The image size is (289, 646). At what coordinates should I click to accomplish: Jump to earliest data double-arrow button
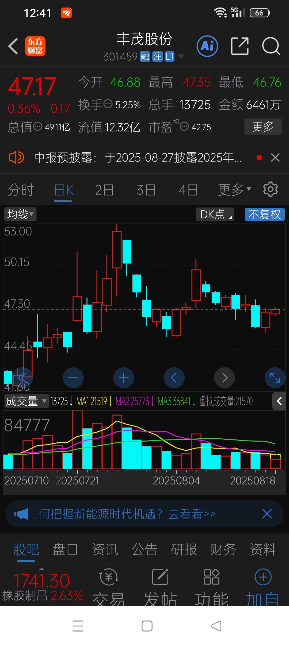(x=23, y=378)
